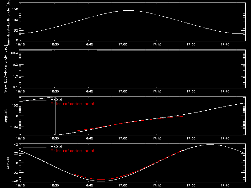Click white HESSI legend line in Latitude panel
This screenshot has height=188, width=251.
coord(35,148)
